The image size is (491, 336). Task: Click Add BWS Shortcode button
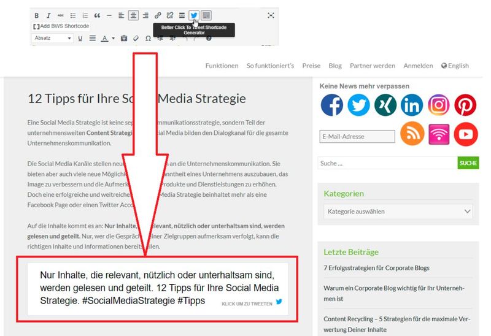tap(61, 26)
